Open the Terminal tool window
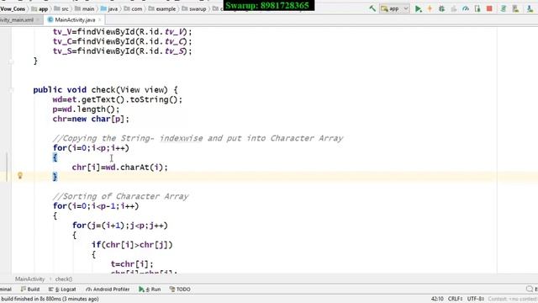The height and width of the screenshot is (303, 538). (x=6, y=290)
